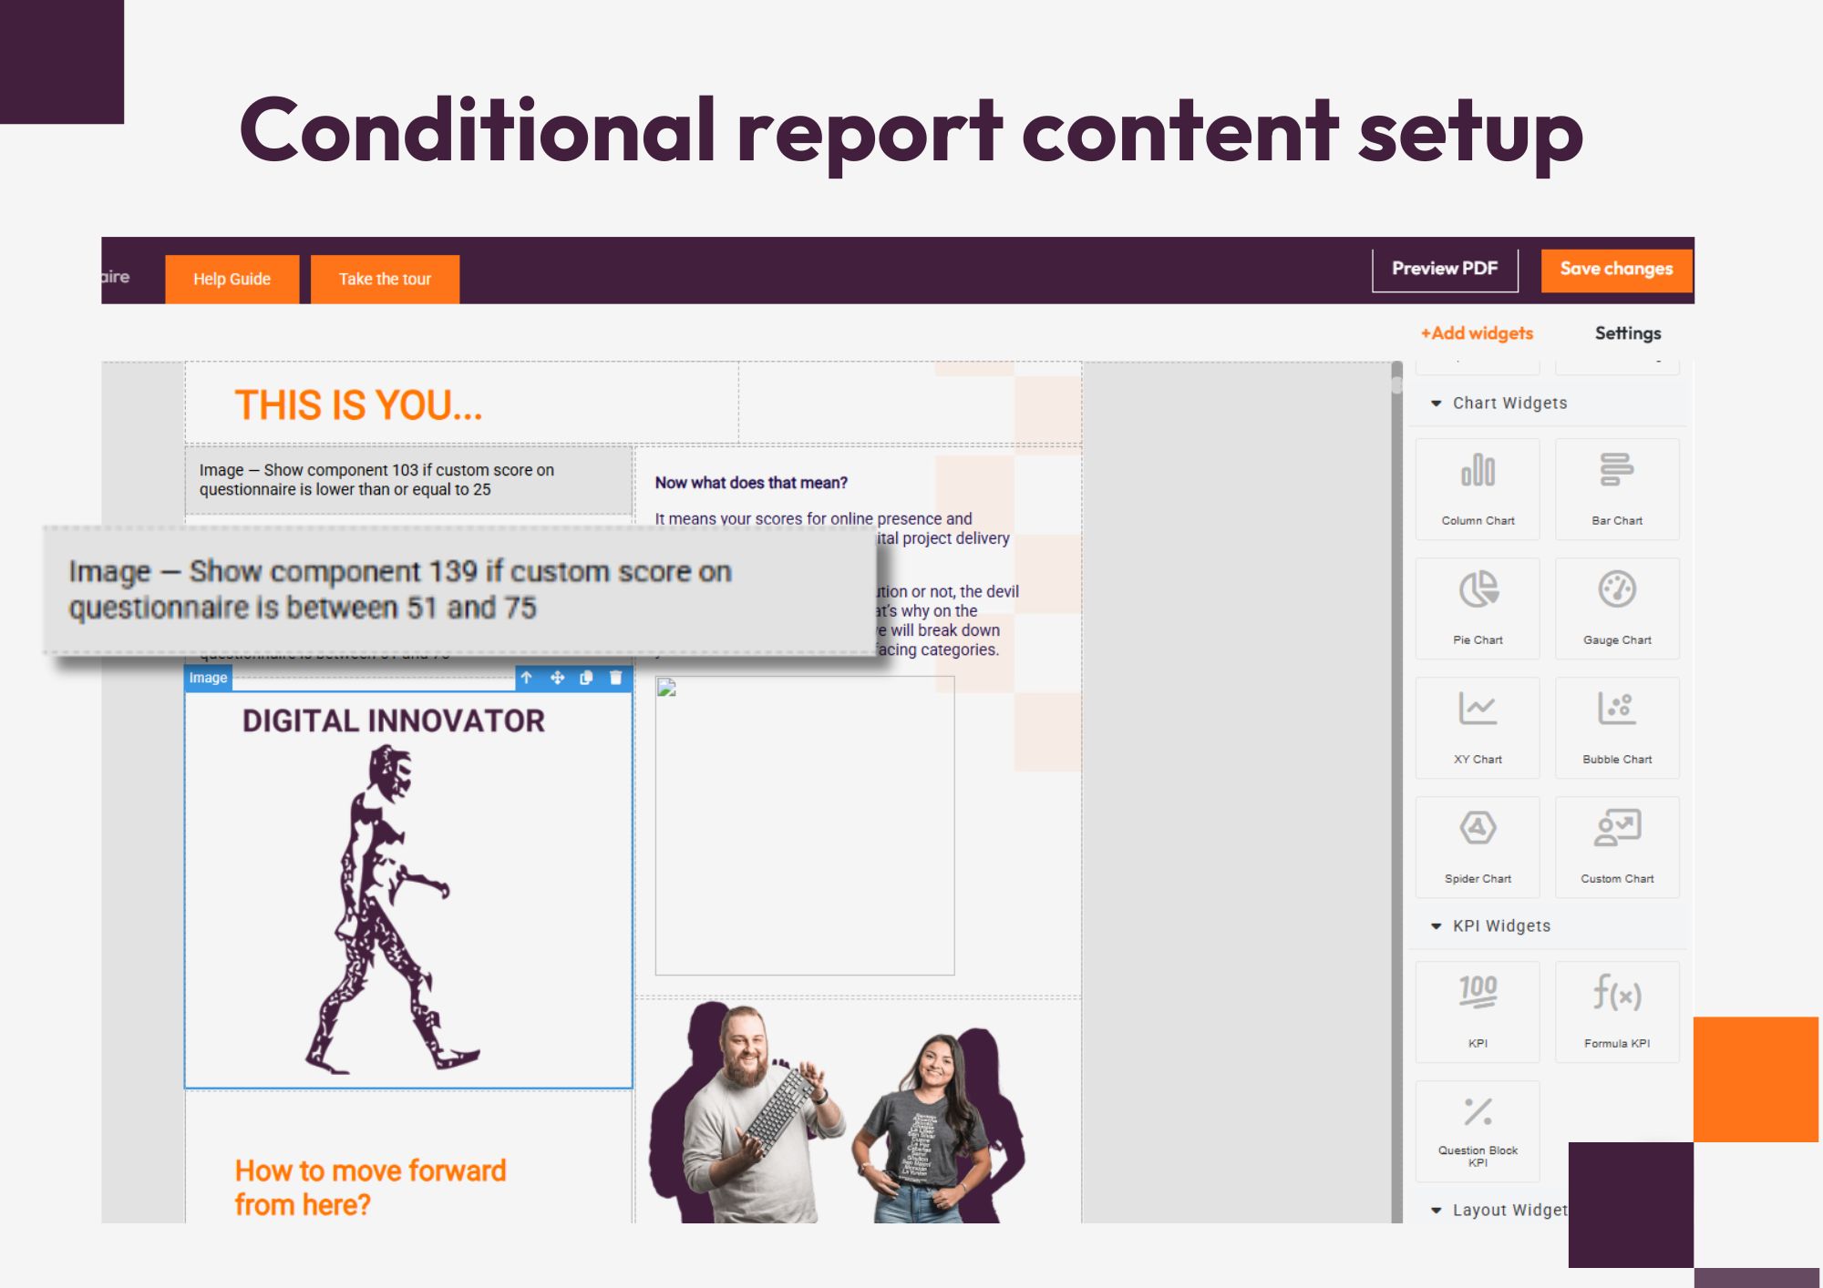Expand the Layout Widgets section
This screenshot has width=1823, height=1288.
[x=1436, y=1211]
